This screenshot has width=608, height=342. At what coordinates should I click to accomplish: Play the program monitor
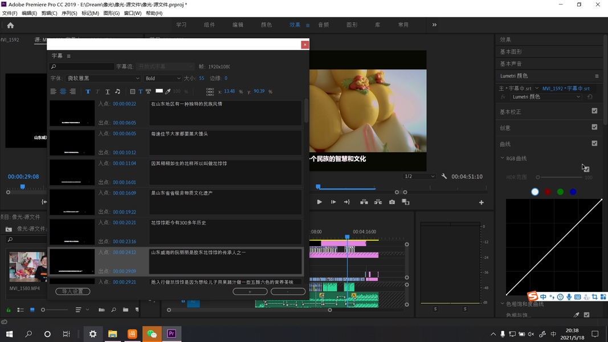319,202
